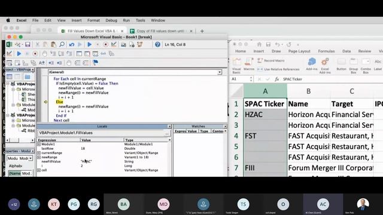This screenshot has height=215, width=383.
Task: Click the View Code icon in the Project panel
Action: tap(10, 76)
